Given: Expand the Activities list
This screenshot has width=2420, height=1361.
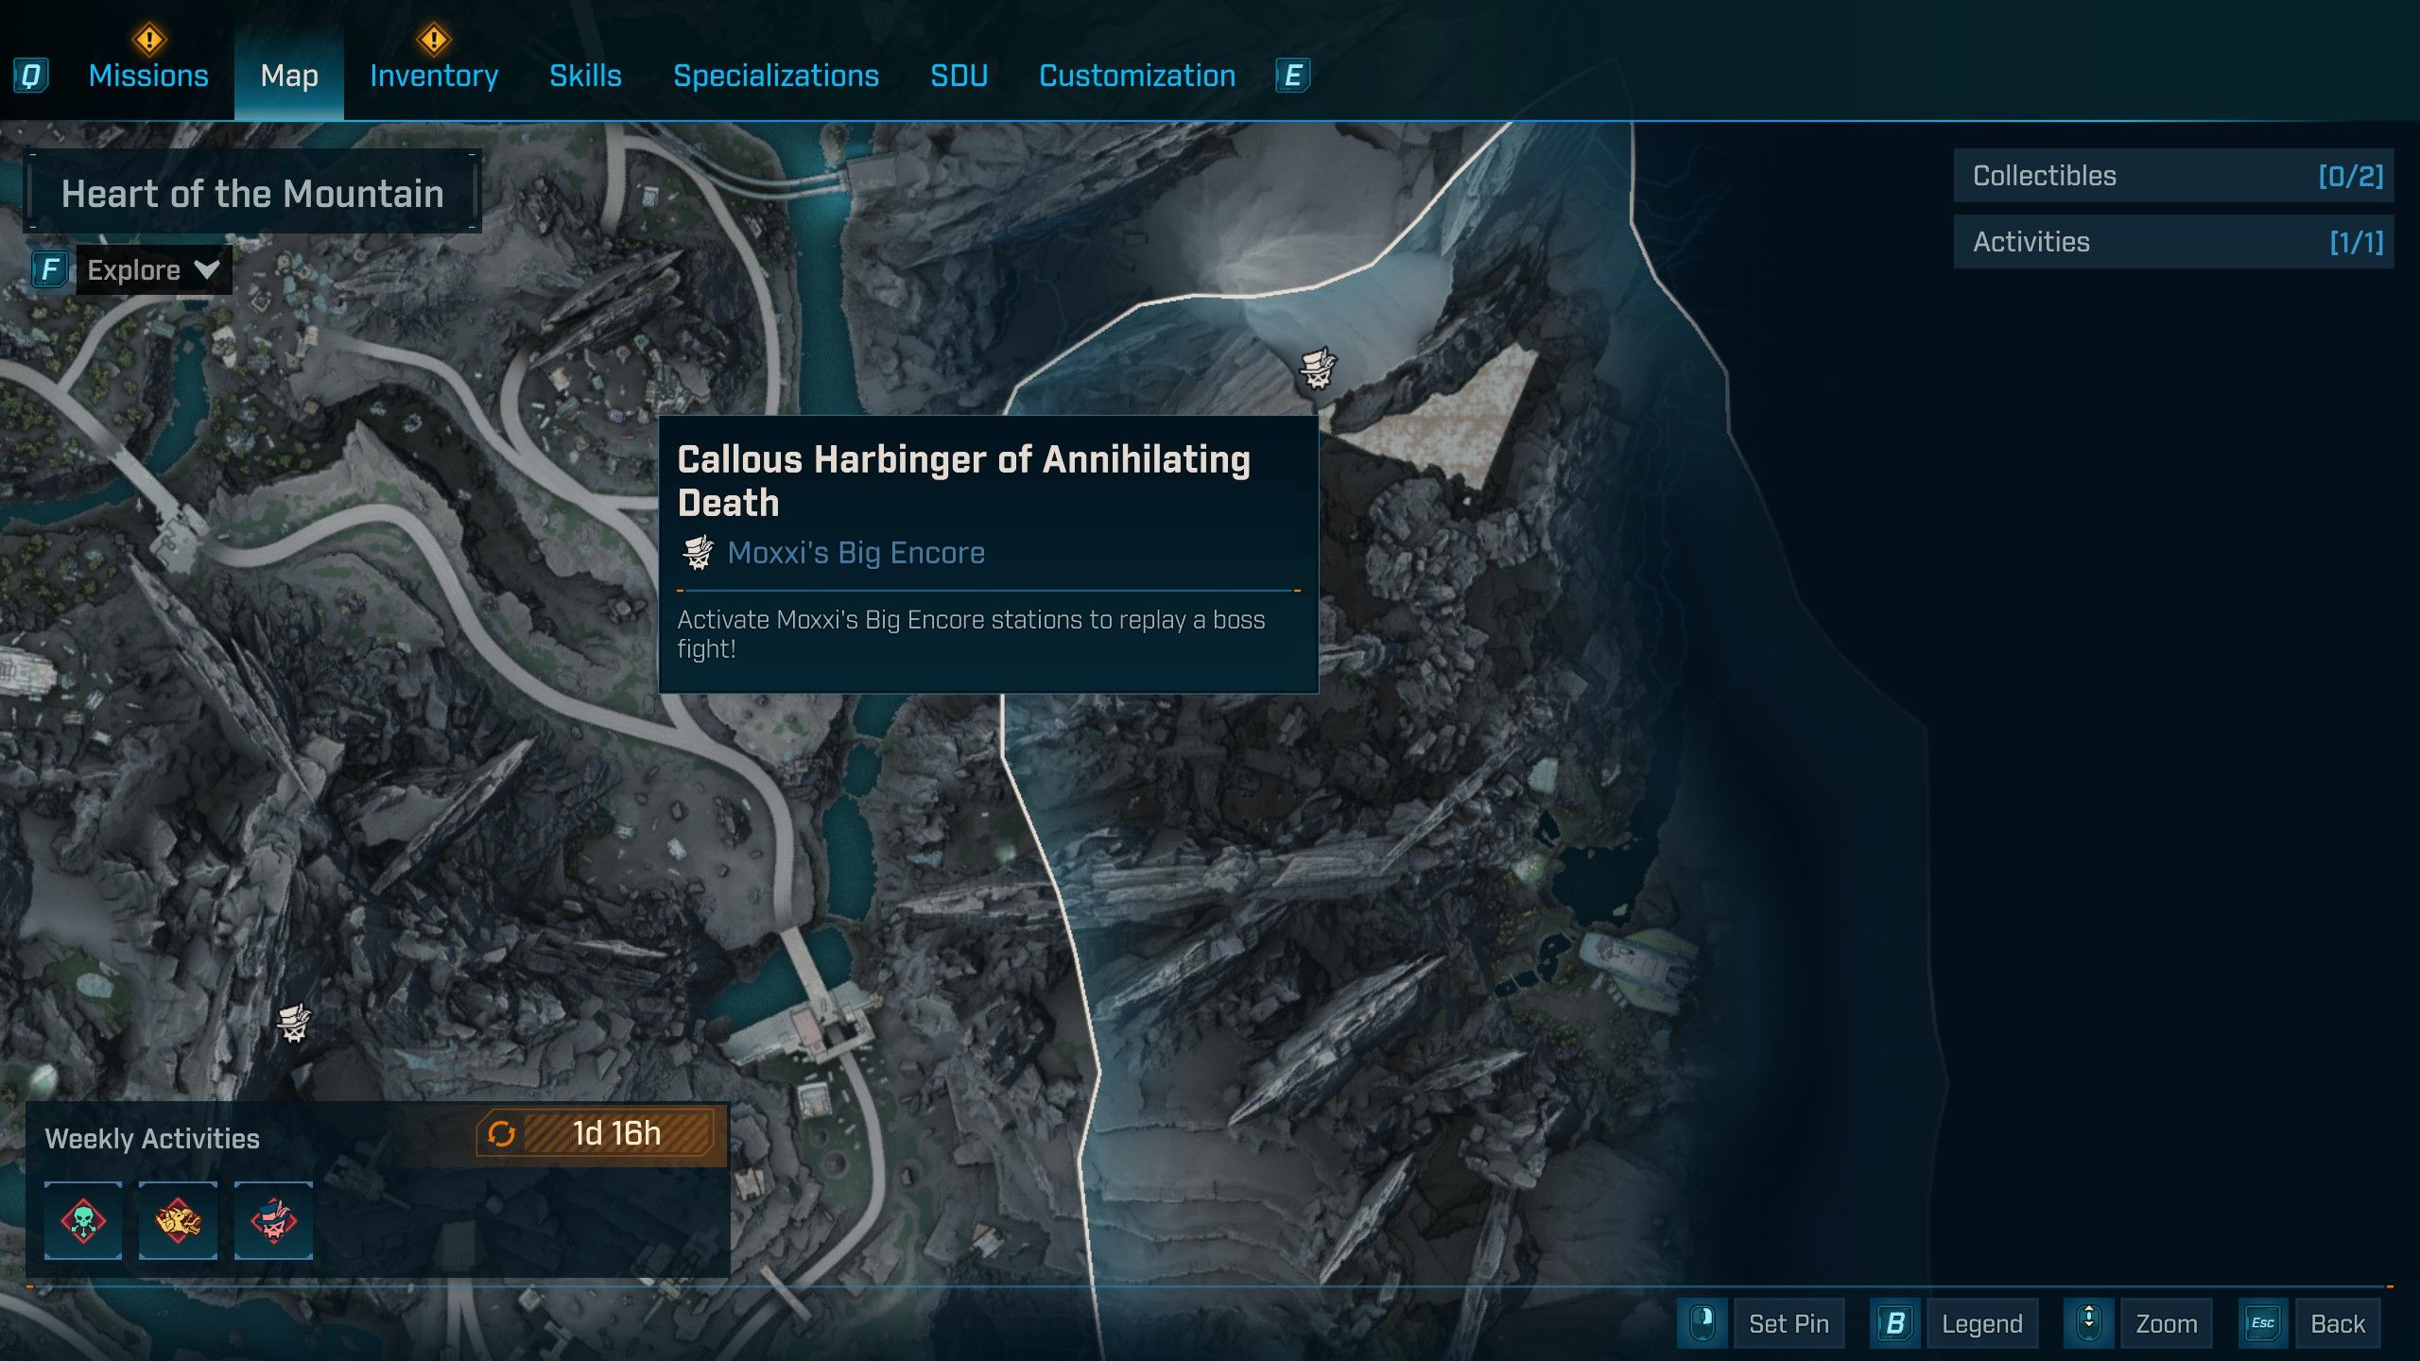Looking at the screenshot, I should 2172,242.
